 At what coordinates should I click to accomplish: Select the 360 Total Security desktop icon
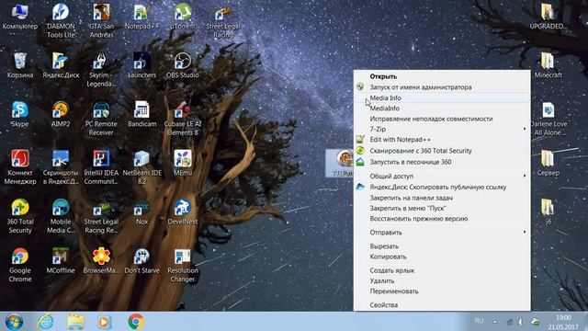click(20, 216)
